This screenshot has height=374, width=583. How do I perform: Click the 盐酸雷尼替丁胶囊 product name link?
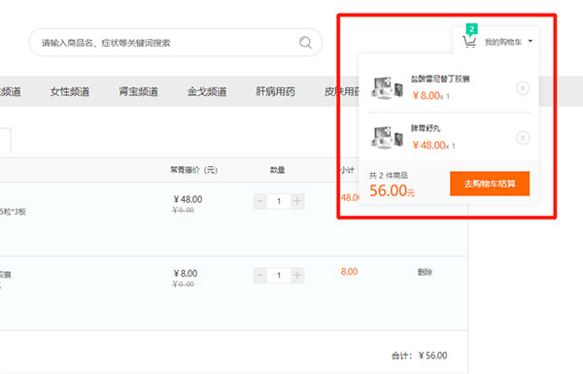pos(440,79)
